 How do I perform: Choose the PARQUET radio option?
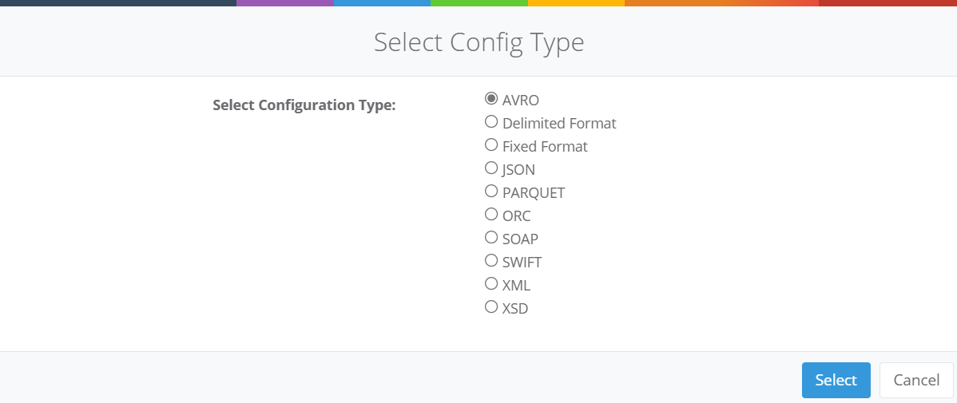pyautogui.click(x=491, y=192)
